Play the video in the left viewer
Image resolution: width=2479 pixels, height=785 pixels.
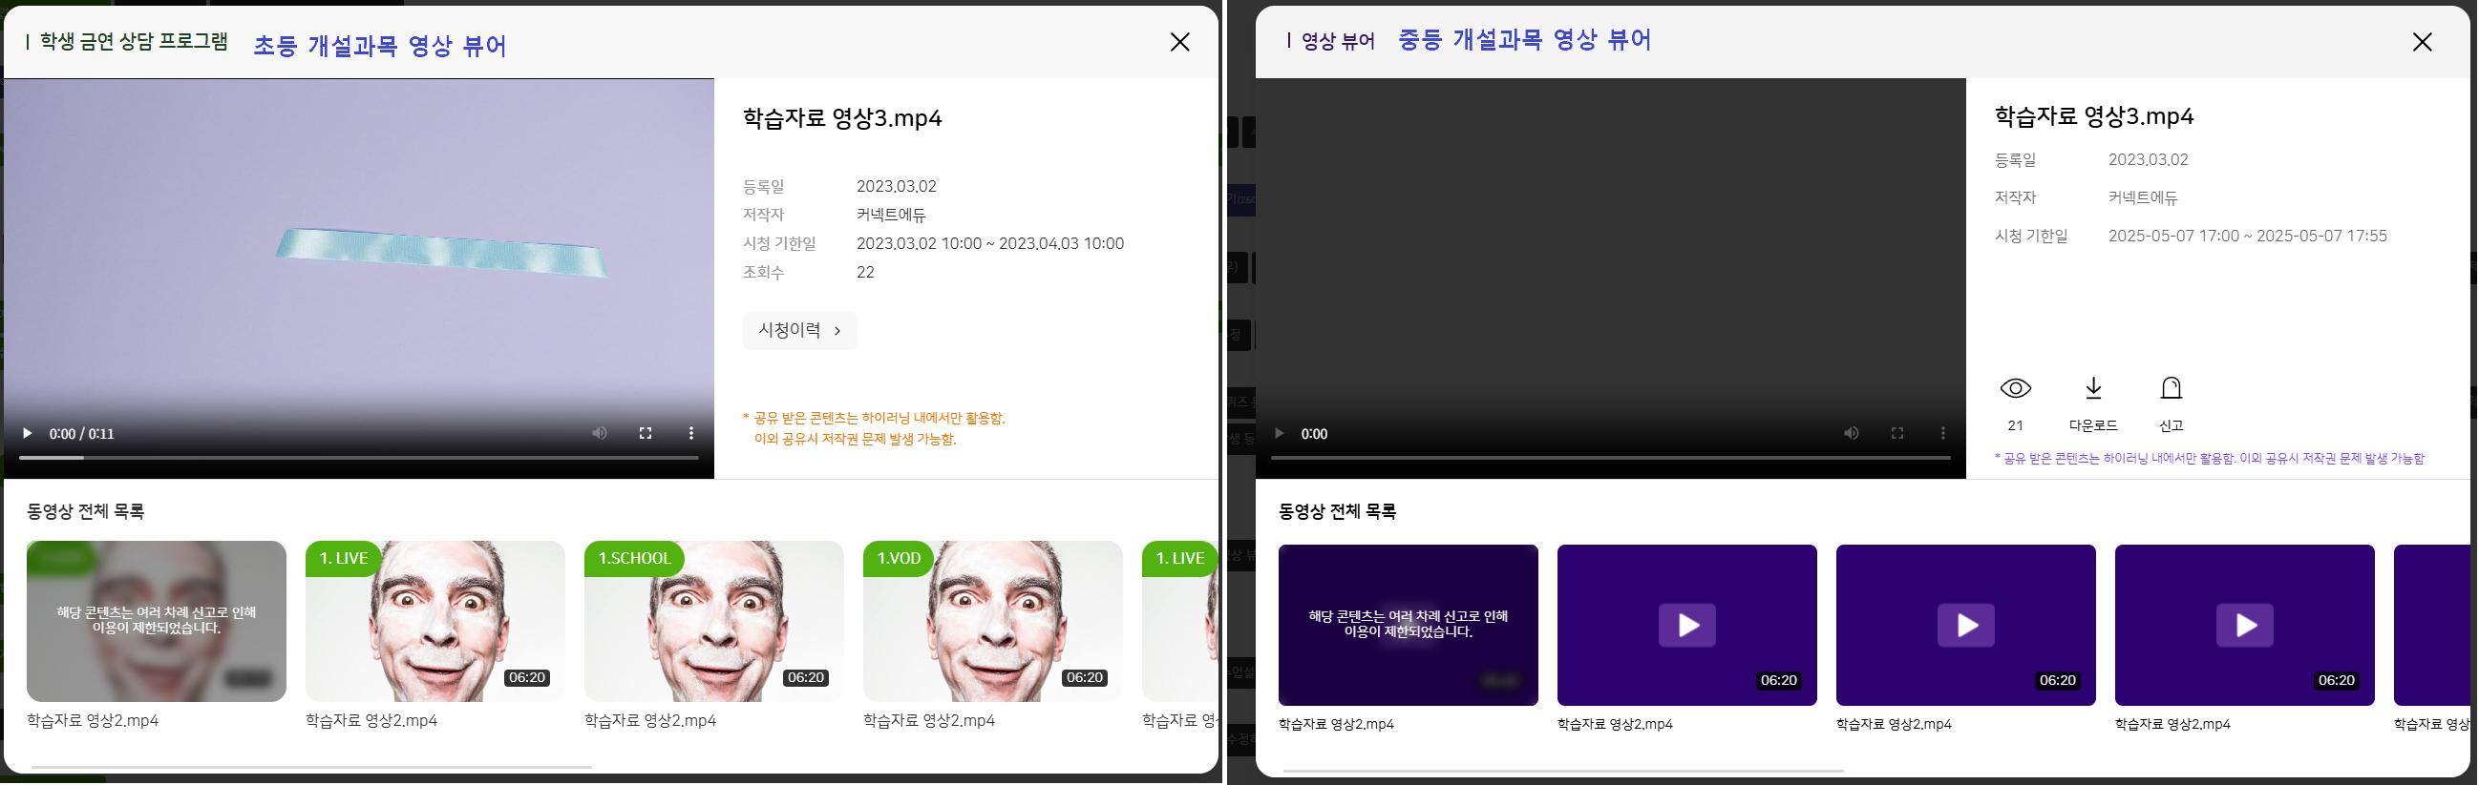click(27, 433)
